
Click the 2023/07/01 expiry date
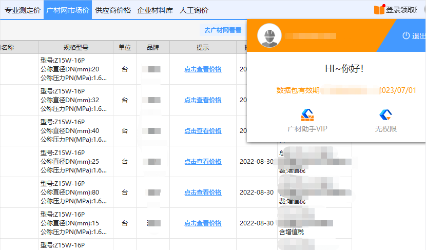coord(398,90)
